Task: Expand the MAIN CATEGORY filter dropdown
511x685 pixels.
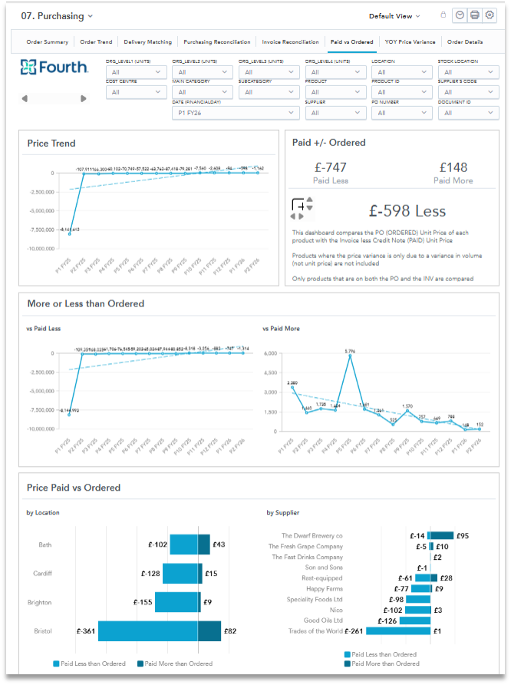Action: tap(203, 92)
